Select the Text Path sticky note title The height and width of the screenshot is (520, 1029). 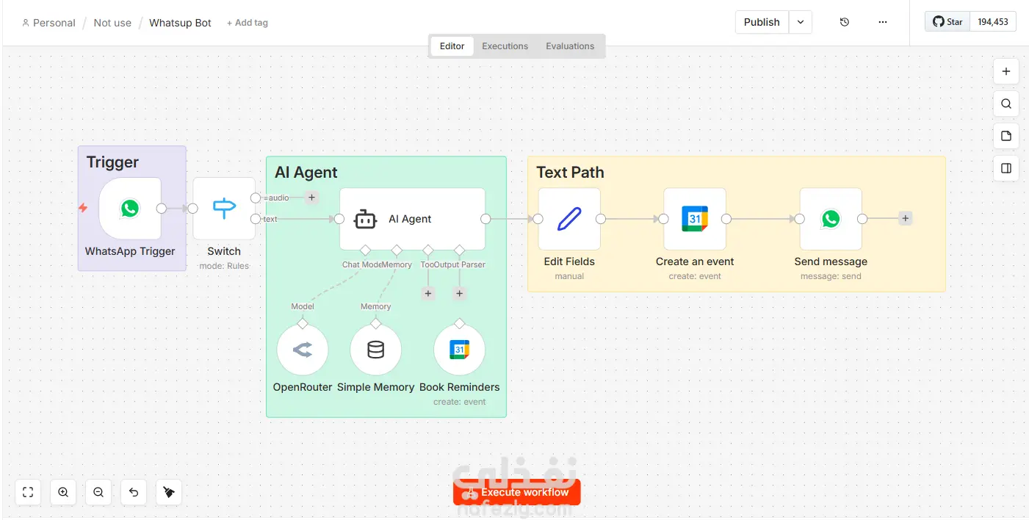coord(570,173)
